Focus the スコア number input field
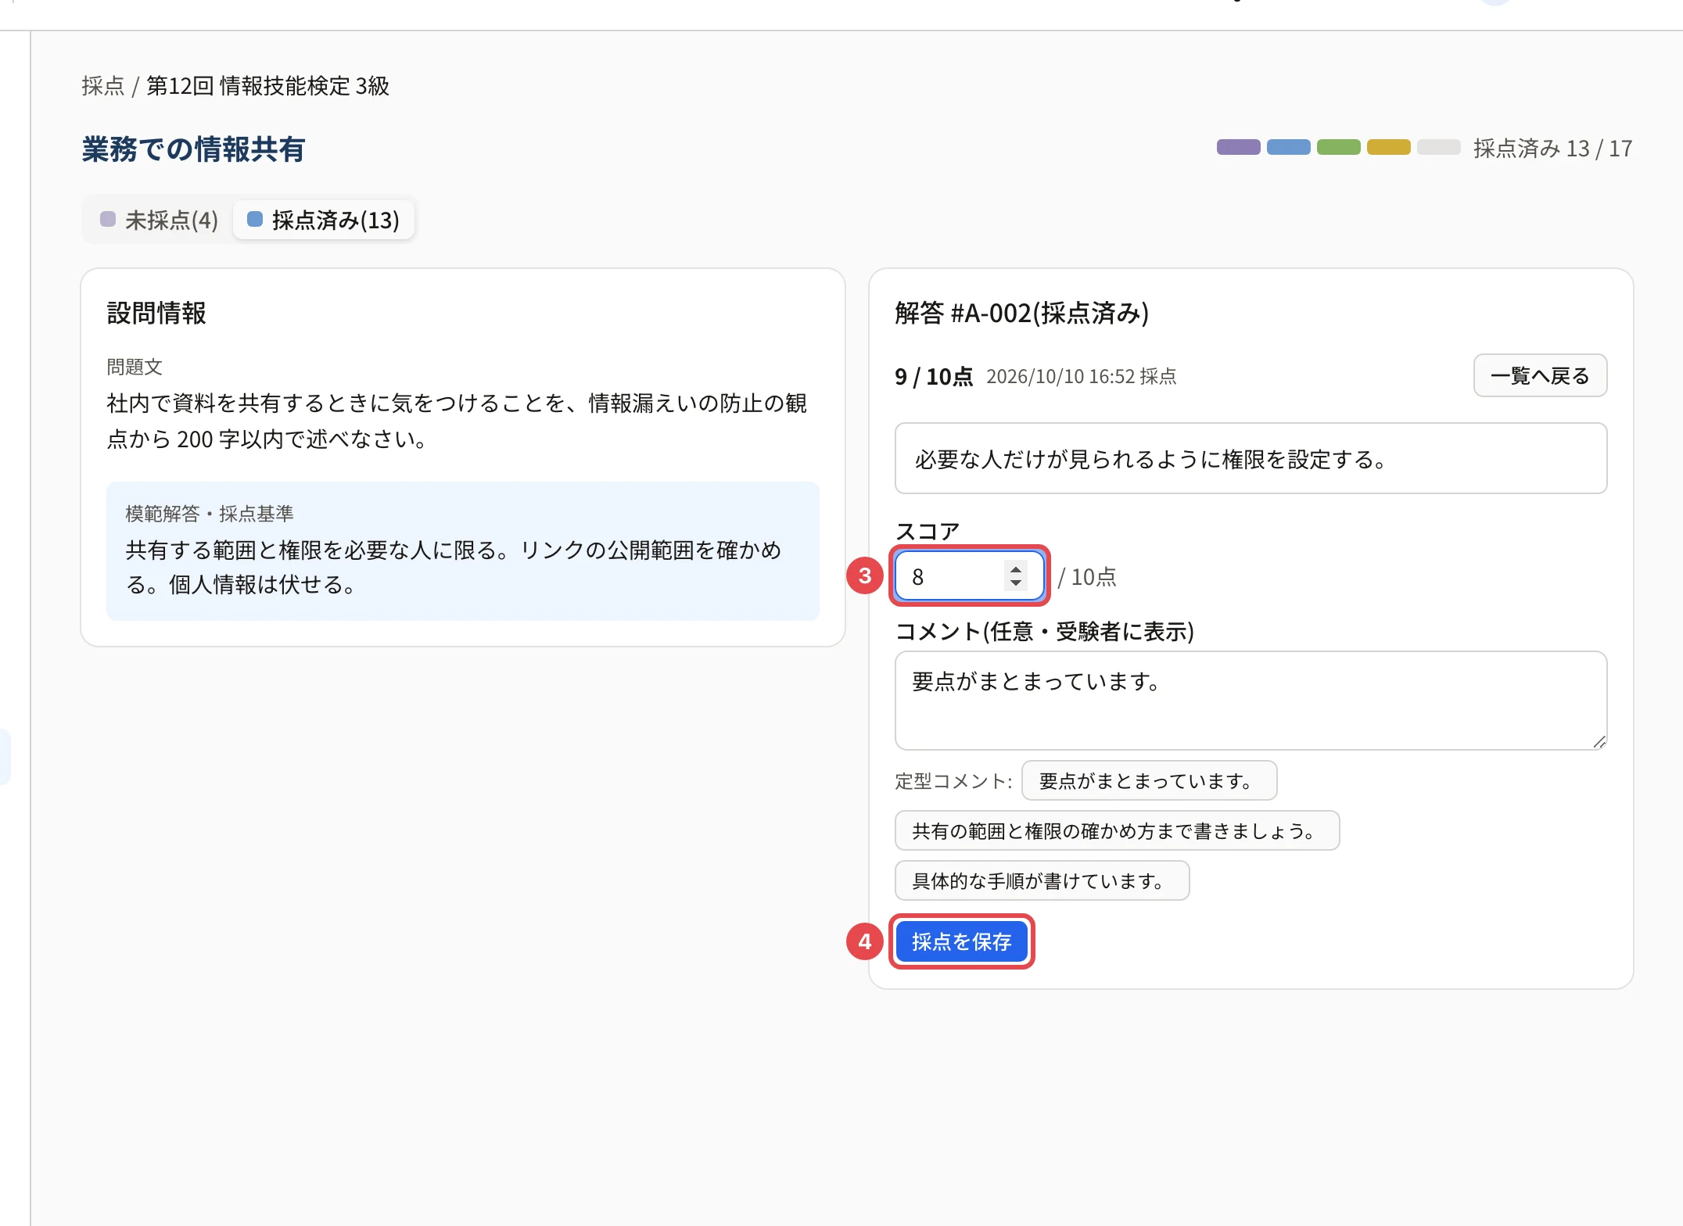This screenshot has width=1683, height=1226. (968, 576)
